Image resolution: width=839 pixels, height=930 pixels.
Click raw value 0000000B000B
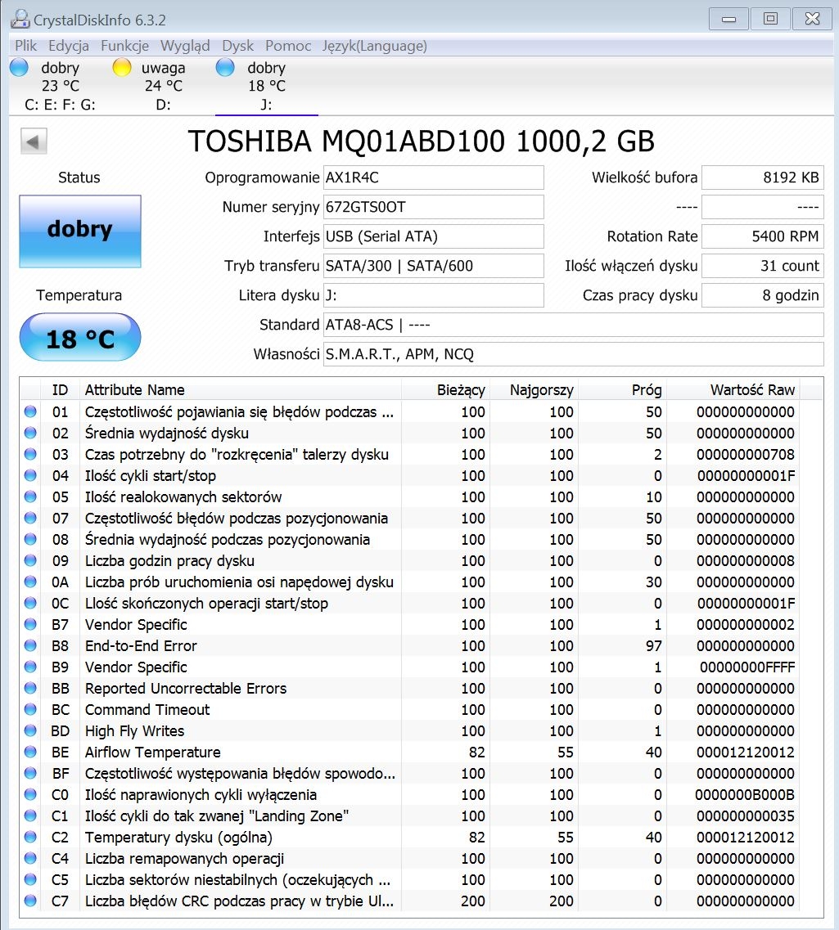pyautogui.click(x=745, y=795)
